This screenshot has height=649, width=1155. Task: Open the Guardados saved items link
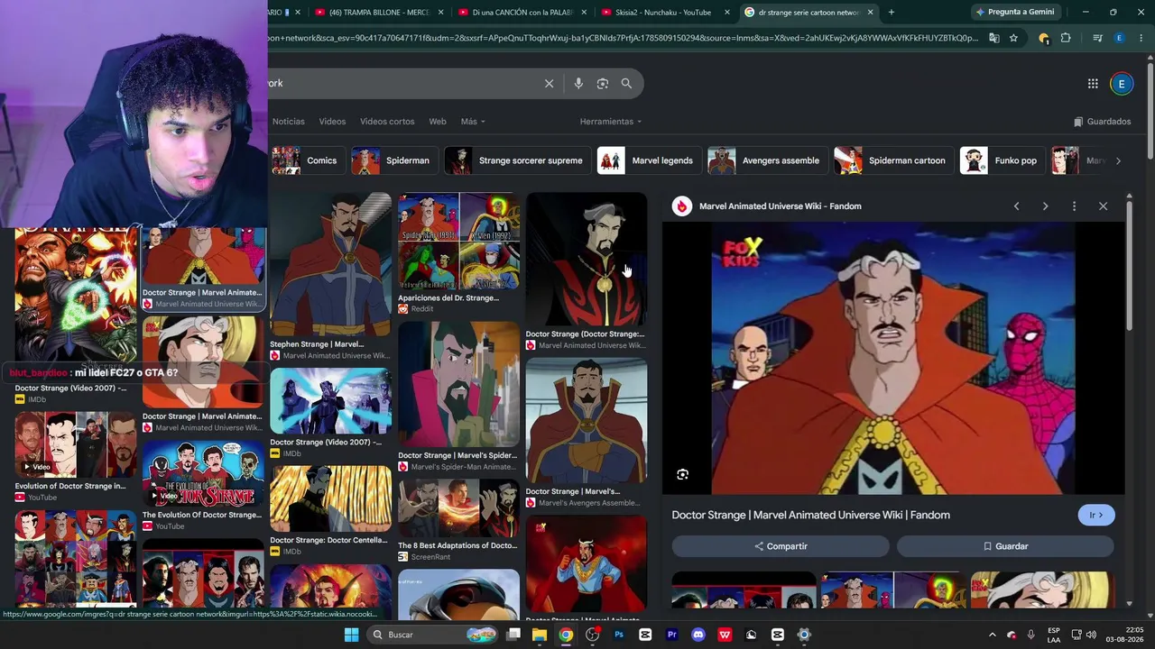pyautogui.click(x=1102, y=122)
